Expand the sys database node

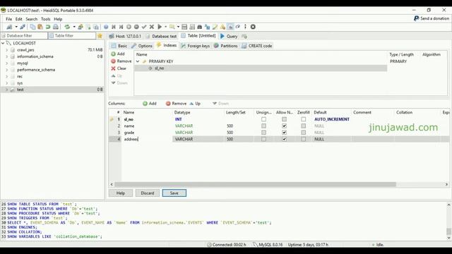7,83
